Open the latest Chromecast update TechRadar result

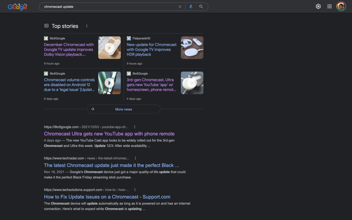click(111, 165)
